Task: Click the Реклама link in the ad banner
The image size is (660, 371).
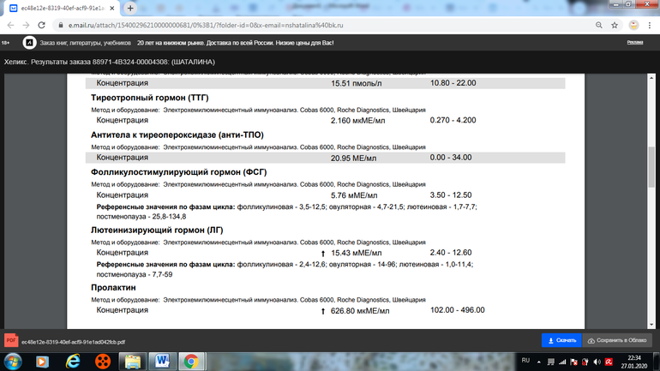Action: 634,42
